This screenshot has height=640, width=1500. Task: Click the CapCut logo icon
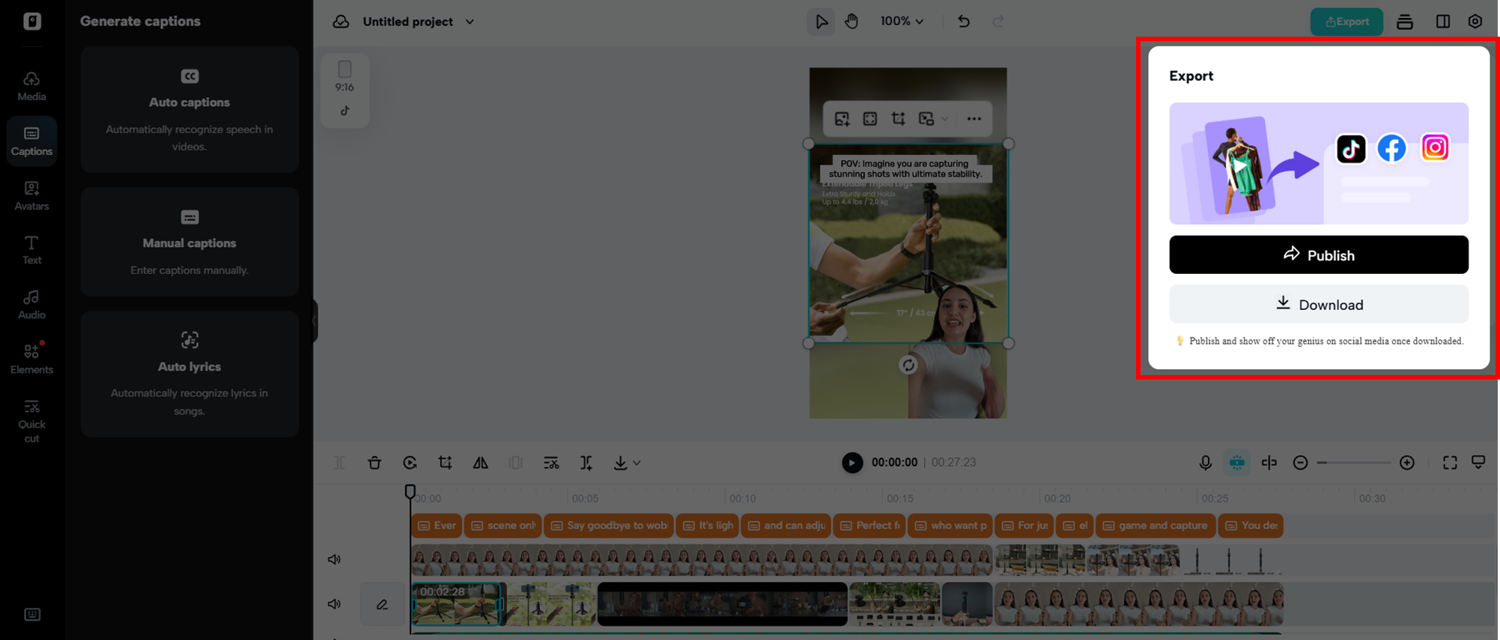click(31, 21)
